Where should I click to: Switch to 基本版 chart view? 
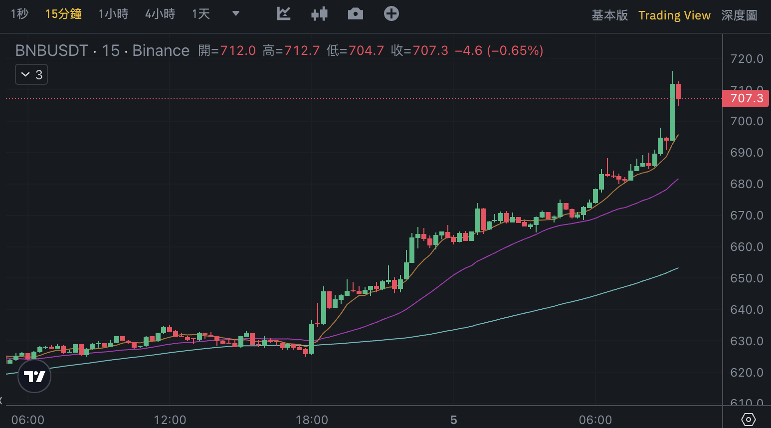(x=609, y=15)
